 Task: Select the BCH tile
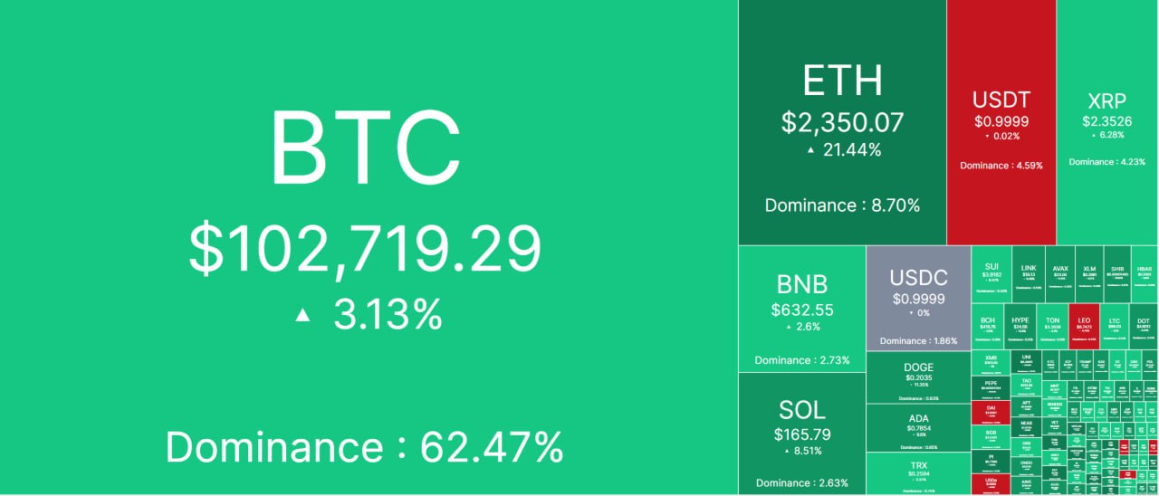pyautogui.click(x=988, y=327)
